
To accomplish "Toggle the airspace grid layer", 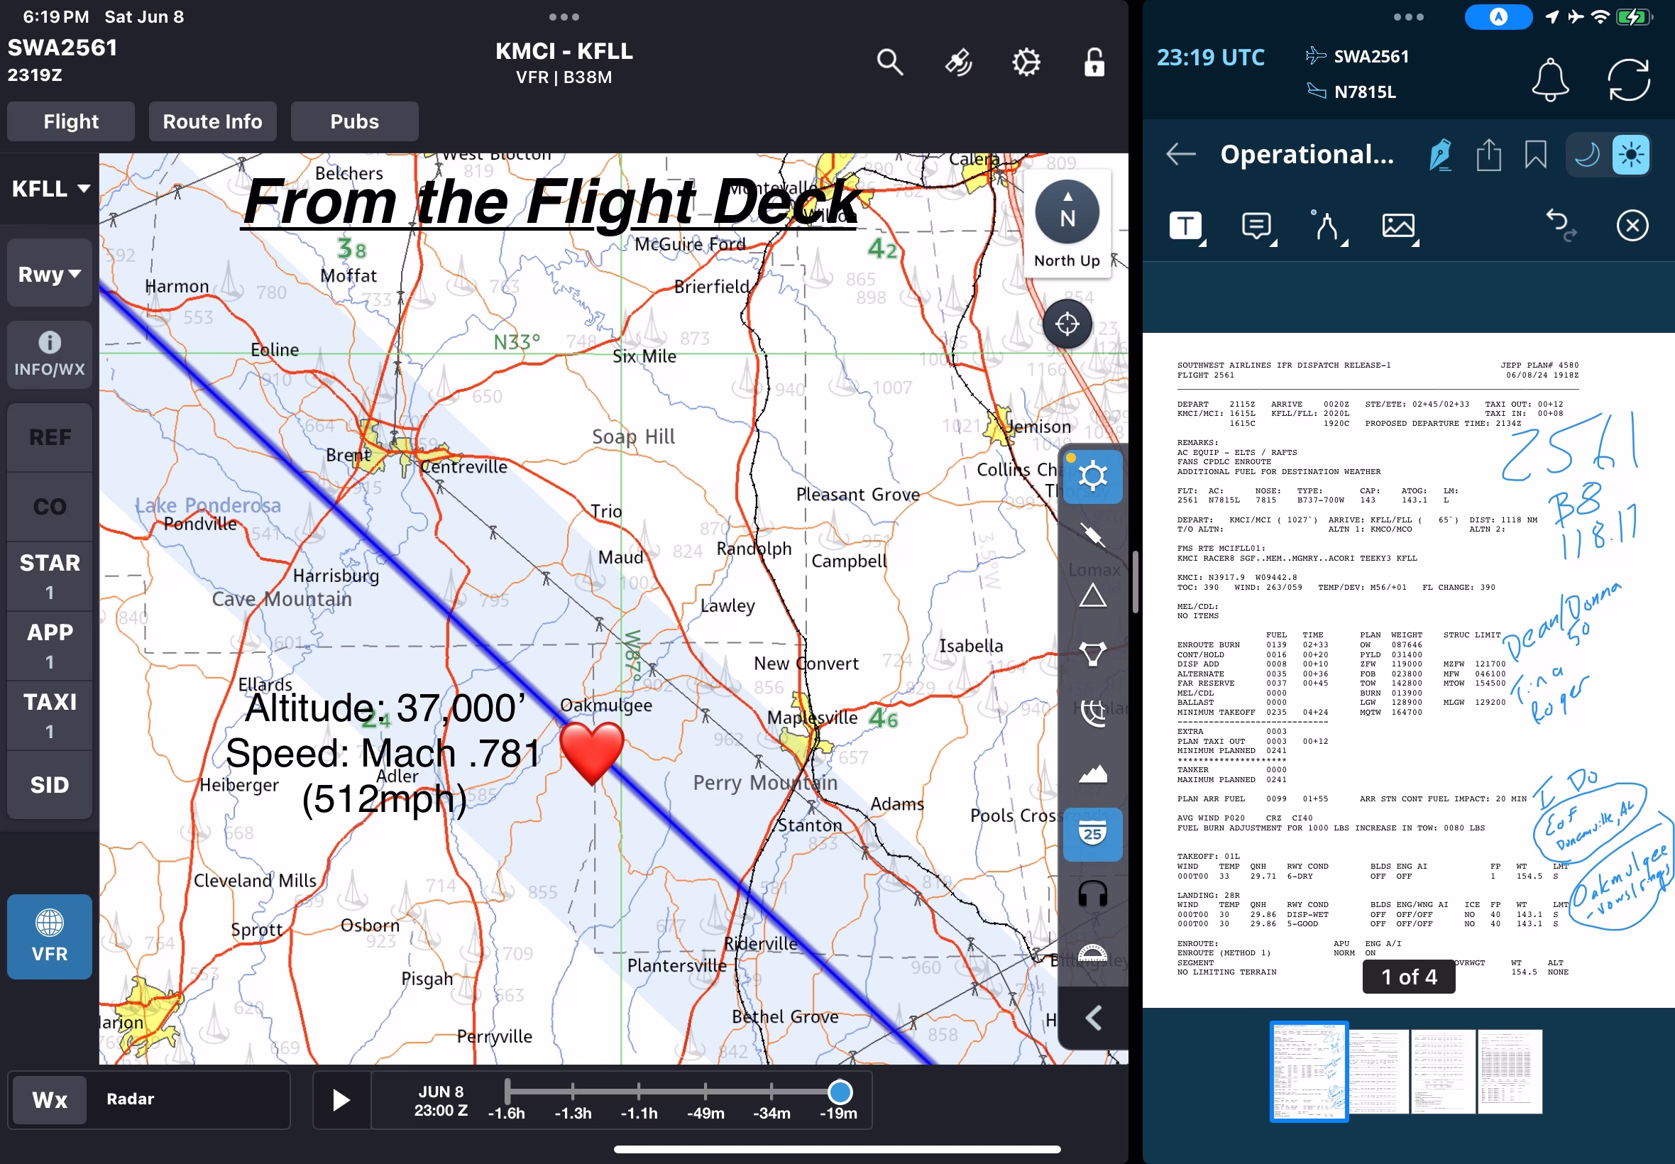I will pyautogui.click(x=1092, y=714).
